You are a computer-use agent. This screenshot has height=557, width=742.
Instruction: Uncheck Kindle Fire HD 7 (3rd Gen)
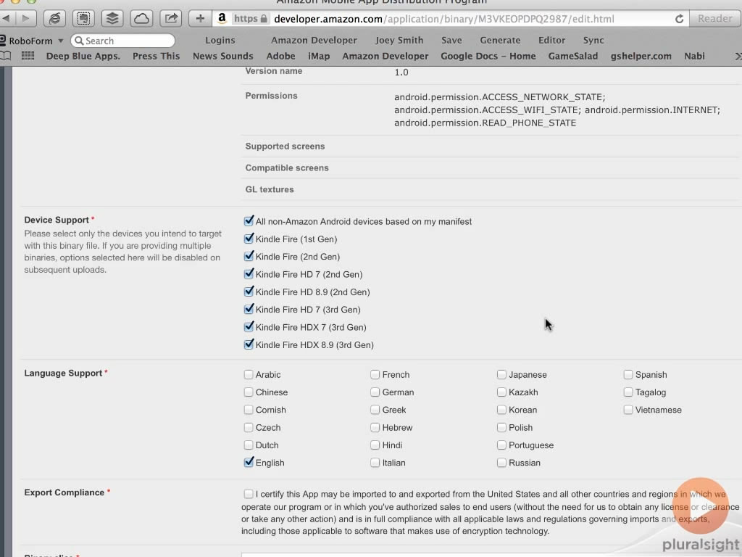tap(249, 309)
